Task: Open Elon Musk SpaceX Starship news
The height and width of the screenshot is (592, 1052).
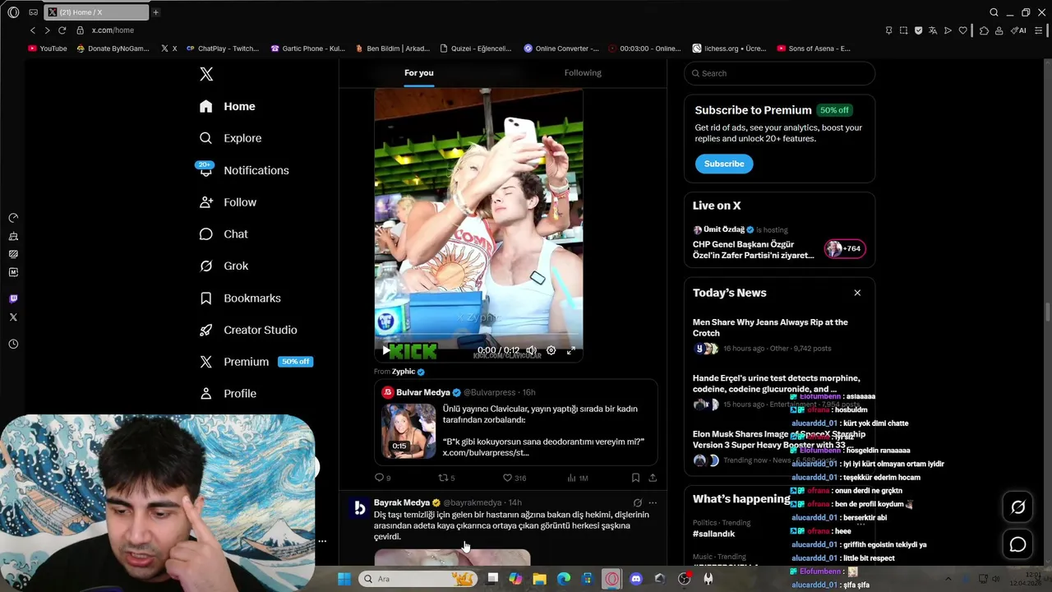Action: click(x=778, y=439)
